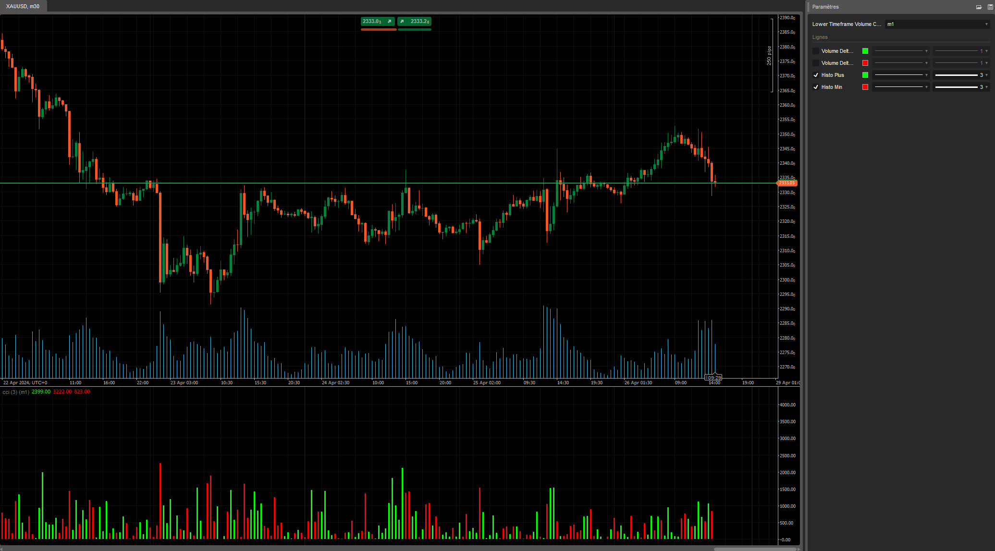Click the arrow icon inside the sell price button

390,21
